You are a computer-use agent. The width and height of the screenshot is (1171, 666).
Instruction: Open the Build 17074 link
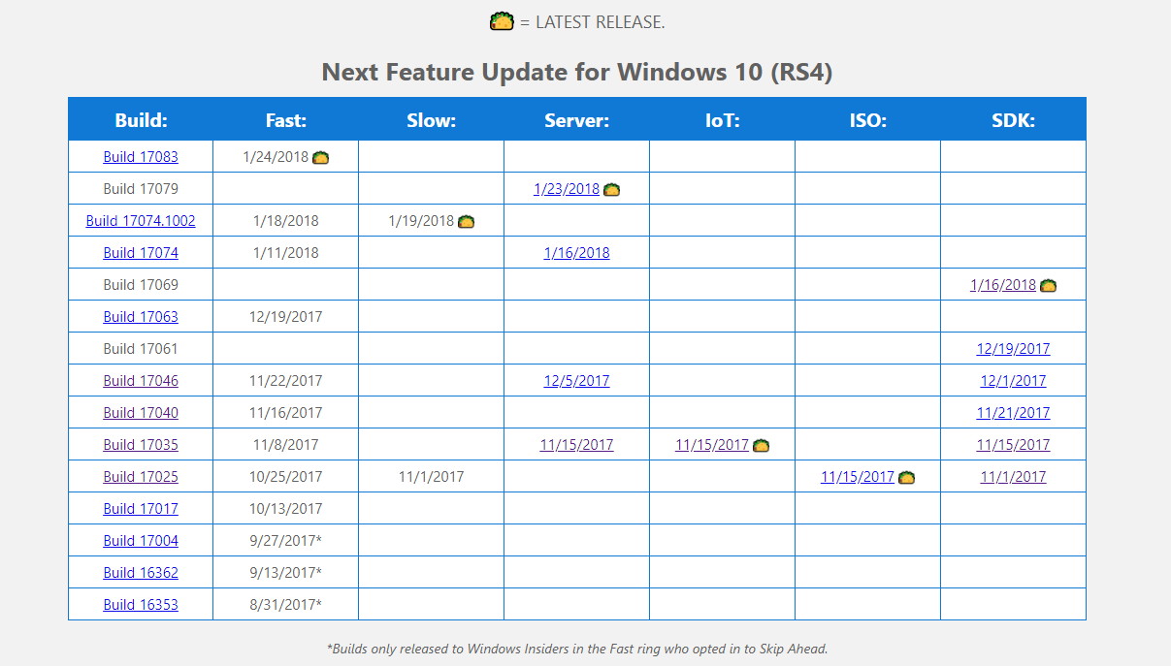click(x=141, y=253)
